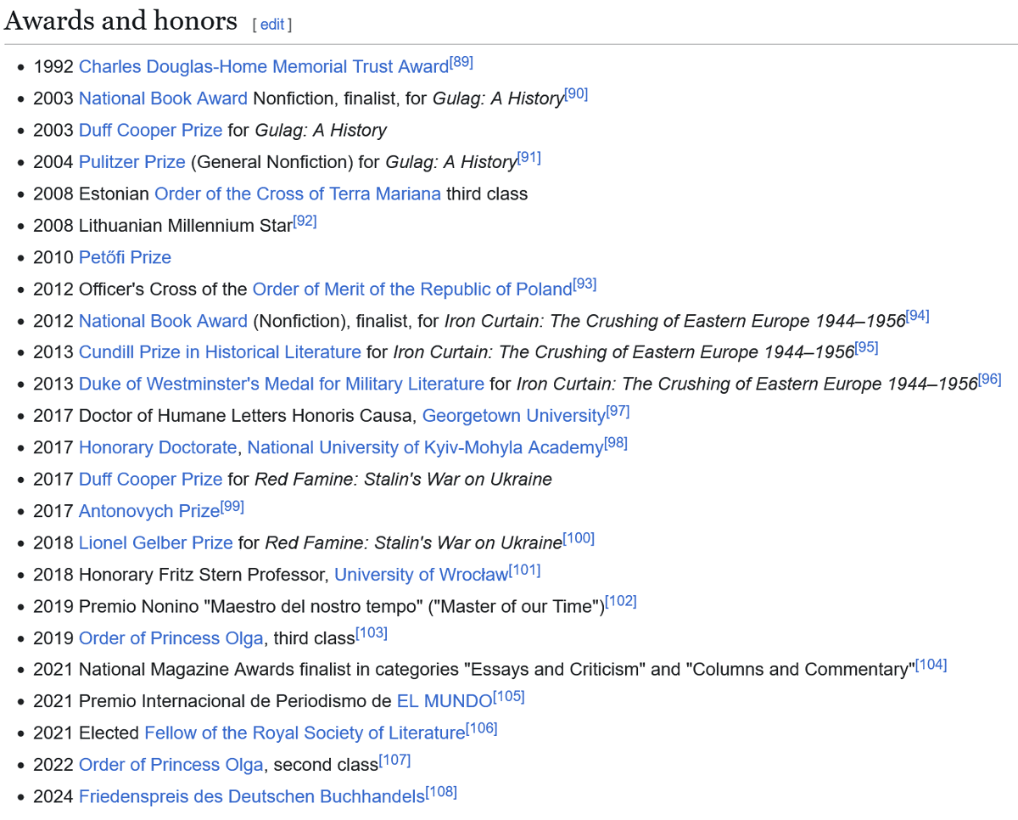Open citation 99
The width and height of the screenshot is (1018, 820).
pyautogui.click(x=232, y=506)
